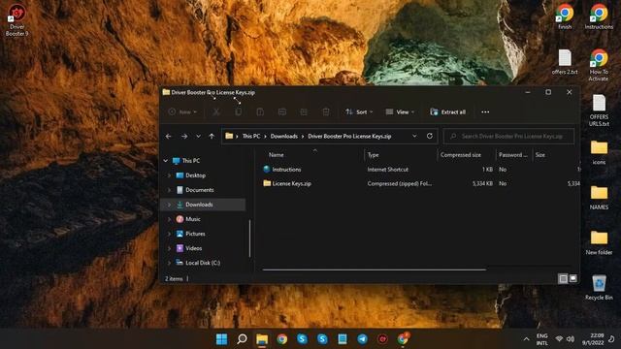The width and height of the screenshot is (621, 349).
Task: Select the Instructions internet shortcut file
Action: (286, 170)
